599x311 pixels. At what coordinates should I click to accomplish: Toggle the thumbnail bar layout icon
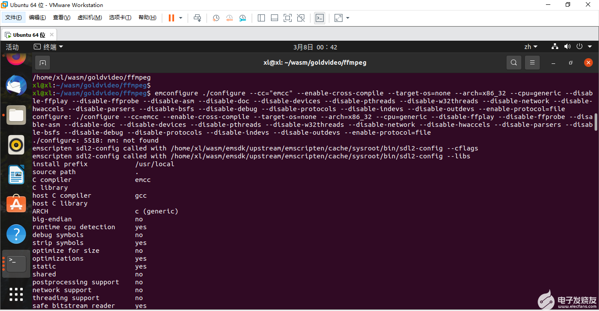coord(275,18)
